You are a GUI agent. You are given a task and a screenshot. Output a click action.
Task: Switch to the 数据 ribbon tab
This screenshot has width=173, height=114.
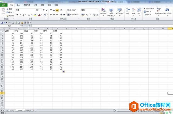coord(42,5)
